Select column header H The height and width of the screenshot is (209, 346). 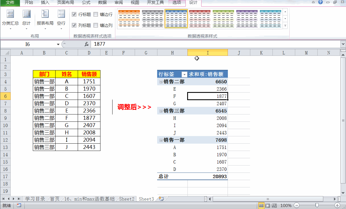coord(172,53)
